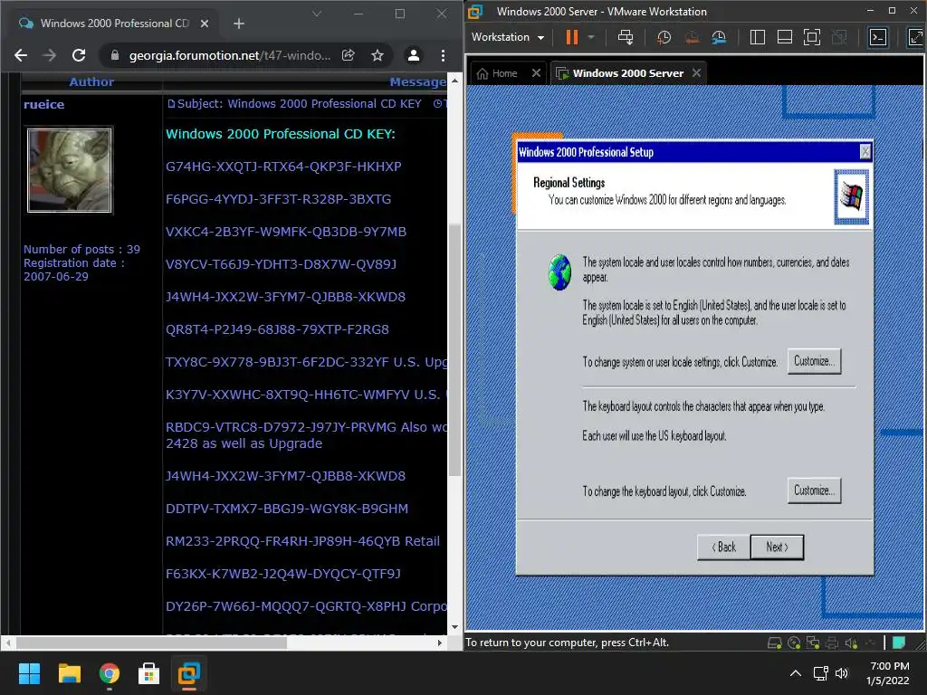Image resolution: width=927 pixels, height=695 pixels.
Task: Open Microsoft Store from the taskbar
Action: [x=148, y=673]
